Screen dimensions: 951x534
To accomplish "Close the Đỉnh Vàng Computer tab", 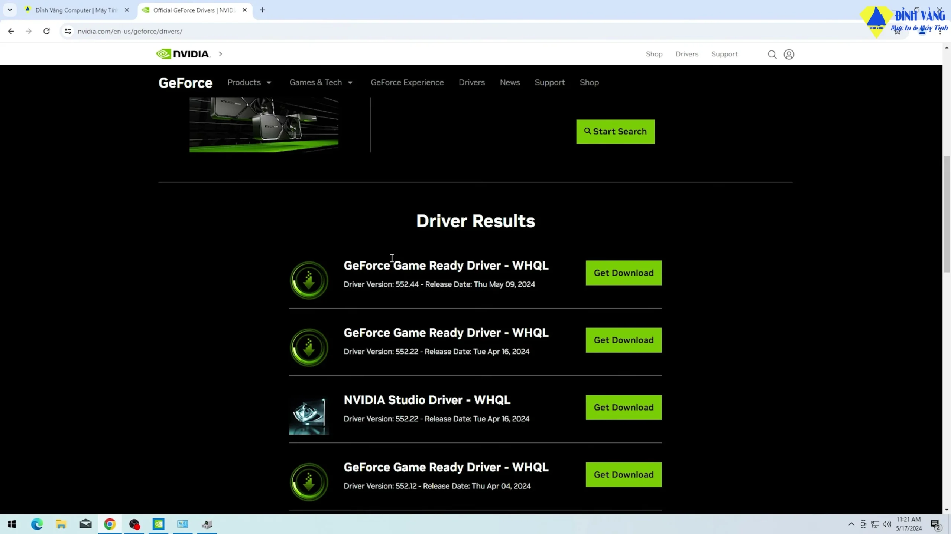I will tap(127, 10).
